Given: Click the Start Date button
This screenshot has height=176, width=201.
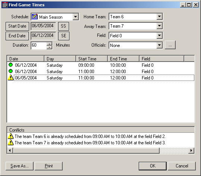Looking at the screenshot, I should (x=17, y=26).
